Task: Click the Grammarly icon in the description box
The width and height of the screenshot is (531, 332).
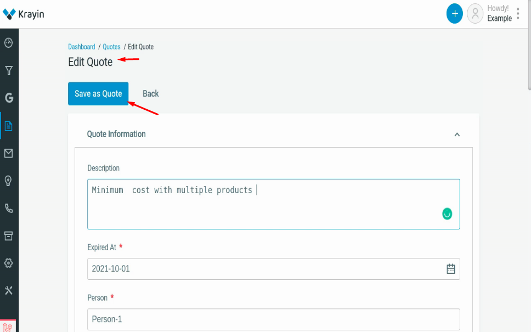Action: pyautogui.click(x=447, y=213)
